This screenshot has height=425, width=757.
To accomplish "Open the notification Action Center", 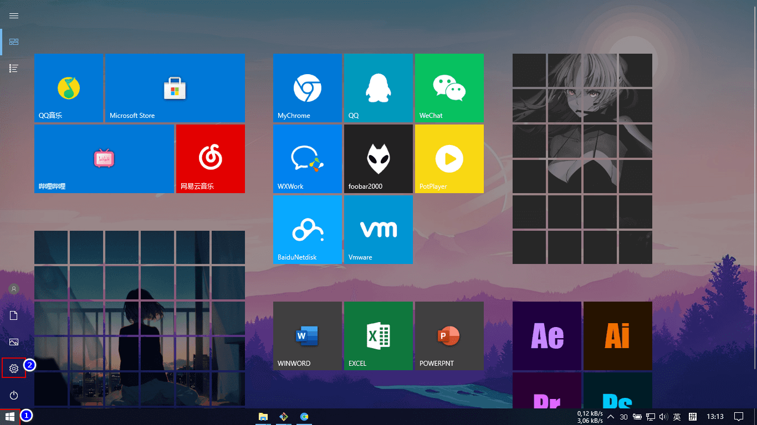I will click(739, 417).
